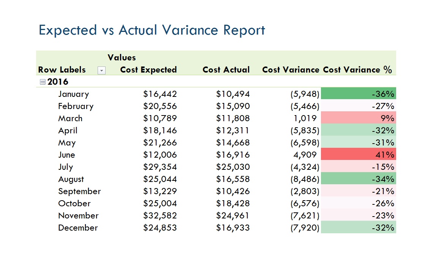Select the April row label
Image resolution: width=433 pixels, height=261 pixels.
pos(68,131)
